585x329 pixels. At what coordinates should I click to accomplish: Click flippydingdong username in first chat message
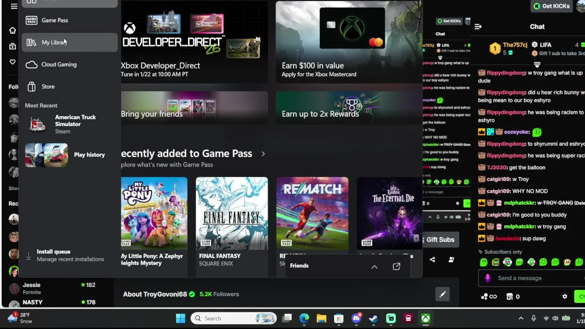point(506,73)
